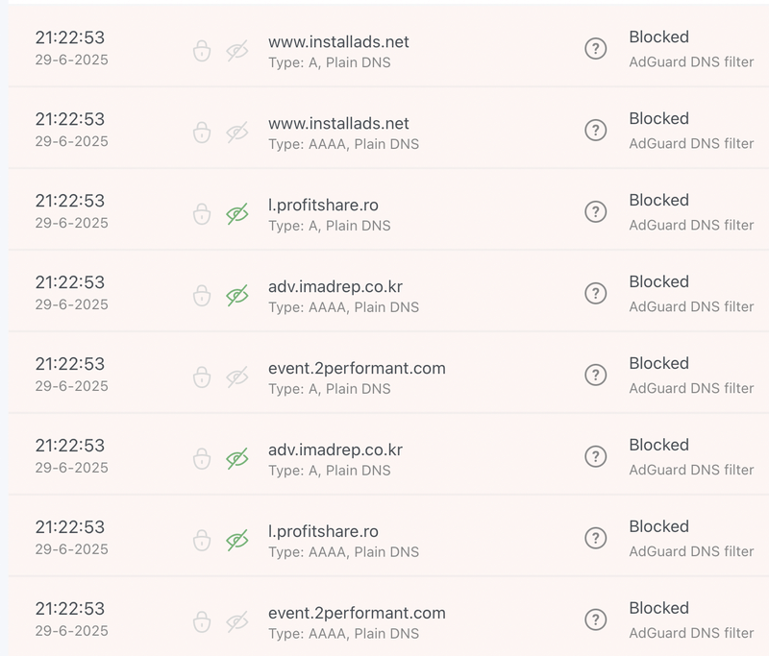This screenshot has width=769, height=656.
Task: Toggle green tracker eye on l.profitshare.ro A row
Action: point(236,213)
